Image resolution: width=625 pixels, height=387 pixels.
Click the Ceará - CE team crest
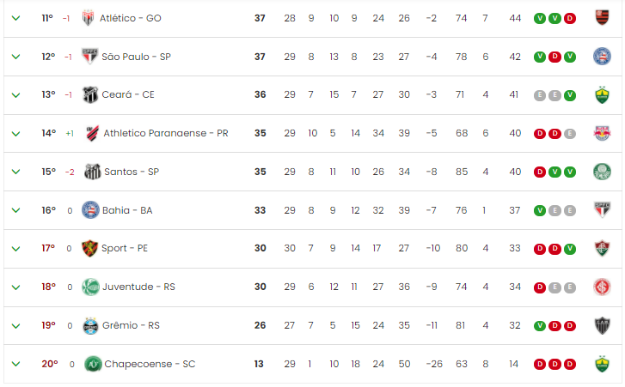click(90, 94)
